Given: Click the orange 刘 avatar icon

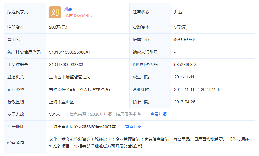Looking at the screenshot, I should click(x=55, y=12).
